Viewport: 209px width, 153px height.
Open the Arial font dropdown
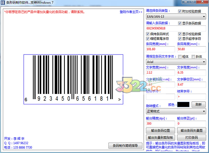pos(176,62)
